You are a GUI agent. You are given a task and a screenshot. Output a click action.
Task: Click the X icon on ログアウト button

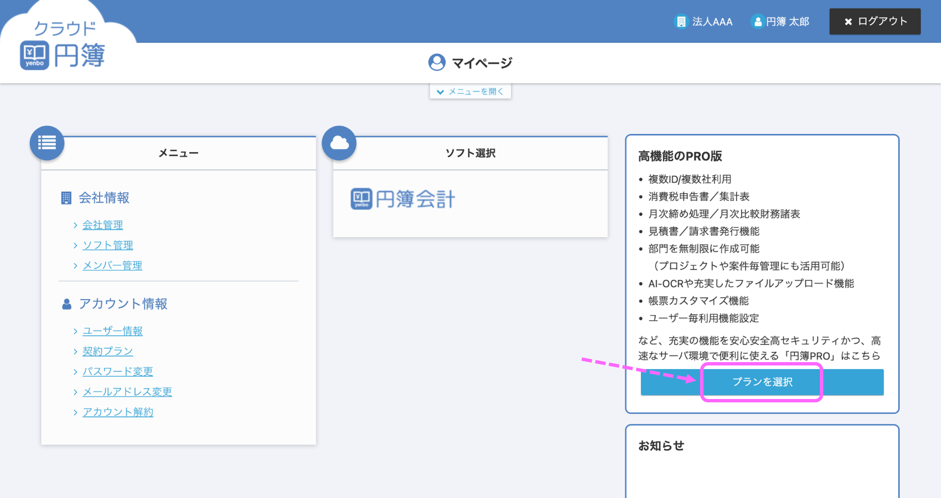click(x=848, y=22)
